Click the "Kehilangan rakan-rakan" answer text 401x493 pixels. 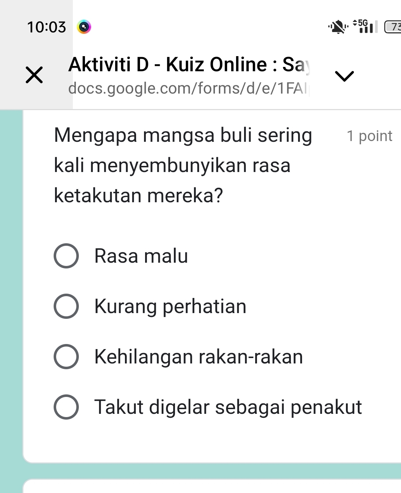click(199, 357)
